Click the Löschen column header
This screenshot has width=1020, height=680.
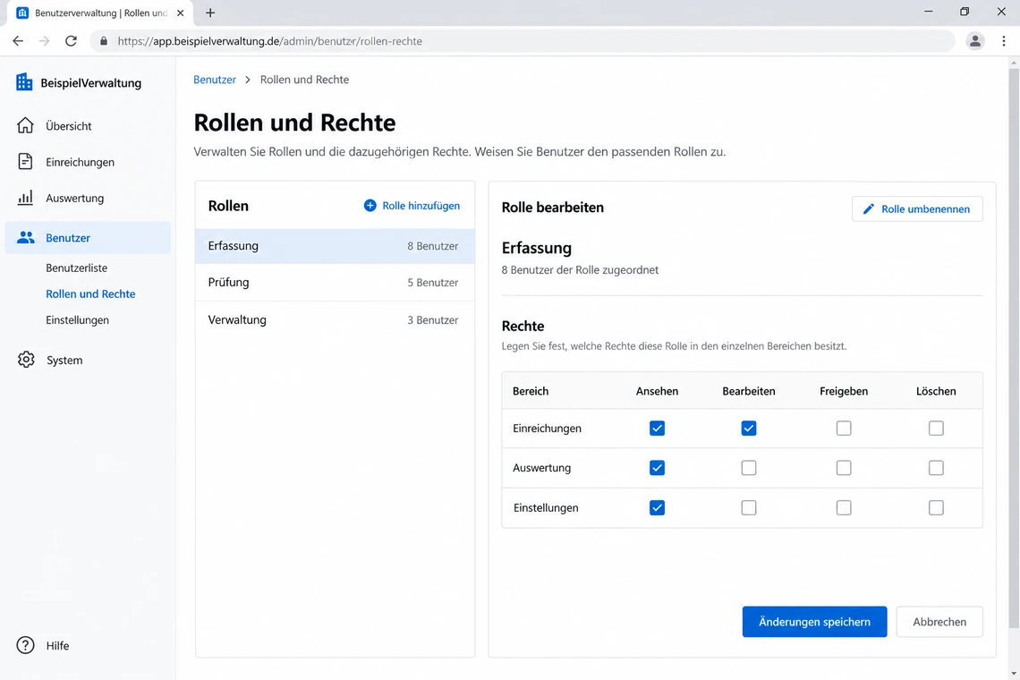936,391
